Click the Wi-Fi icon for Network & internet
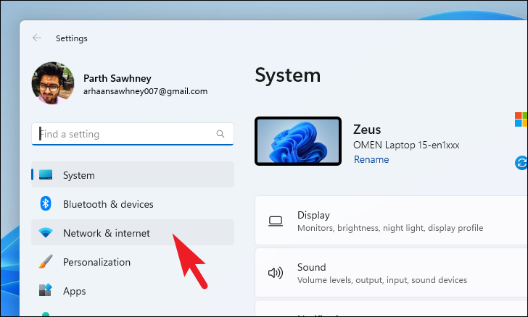 (x=46, y=232)
